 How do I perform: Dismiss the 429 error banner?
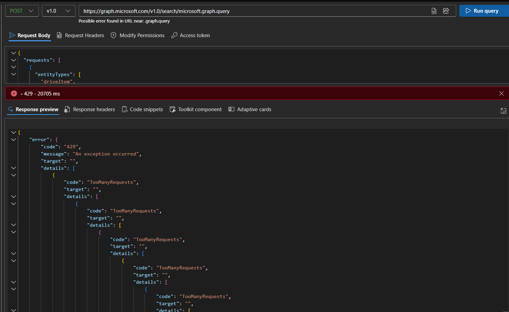501,93
